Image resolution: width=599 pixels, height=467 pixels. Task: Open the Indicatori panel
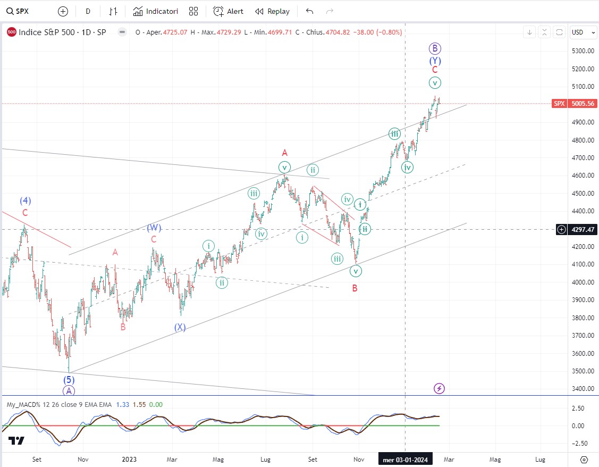(156, 12)
